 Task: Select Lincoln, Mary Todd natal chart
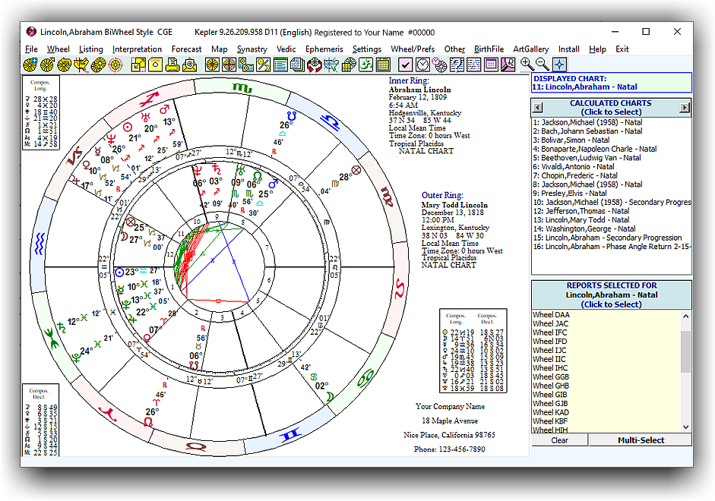coord(582,220)
